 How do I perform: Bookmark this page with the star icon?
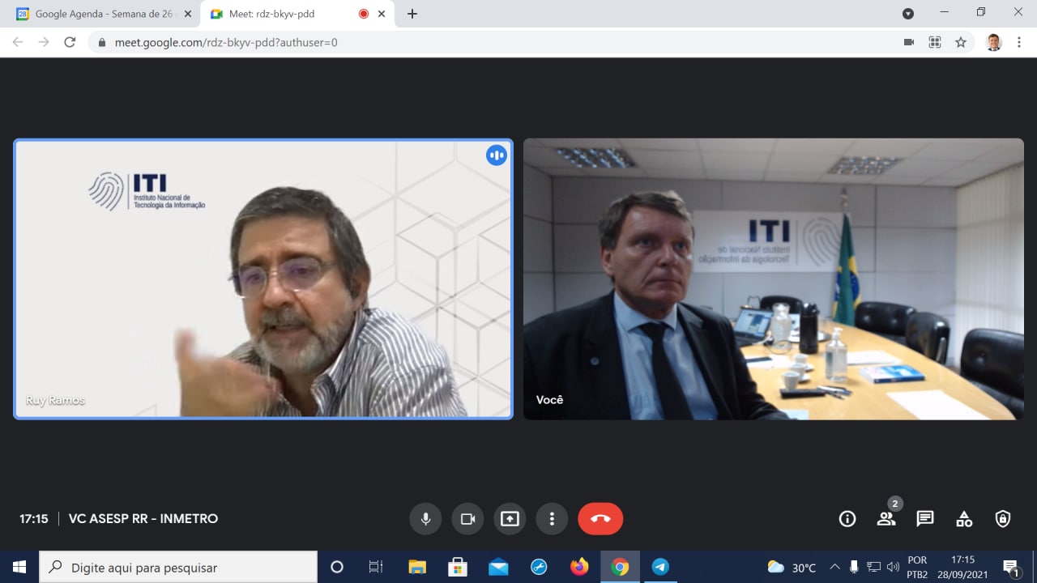961,42
